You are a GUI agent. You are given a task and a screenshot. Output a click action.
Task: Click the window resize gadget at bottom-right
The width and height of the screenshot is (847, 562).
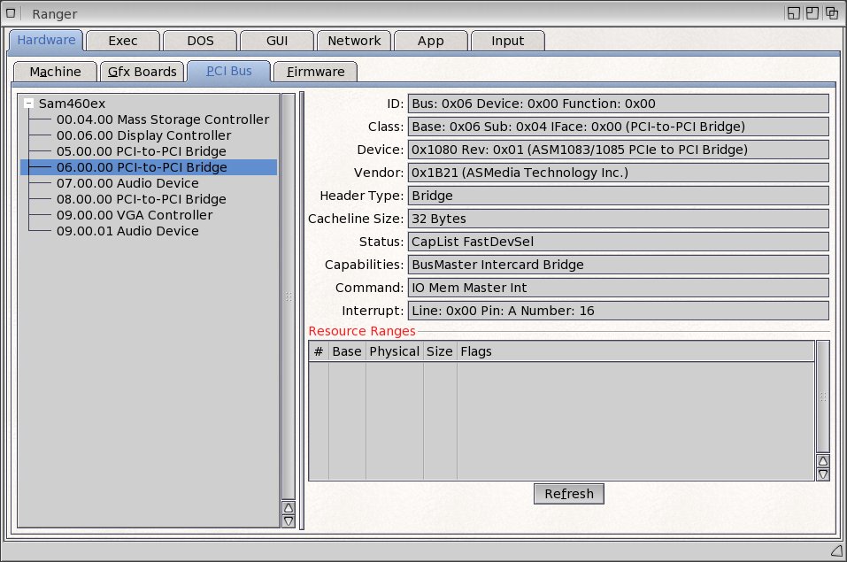[x=836, y=551]
